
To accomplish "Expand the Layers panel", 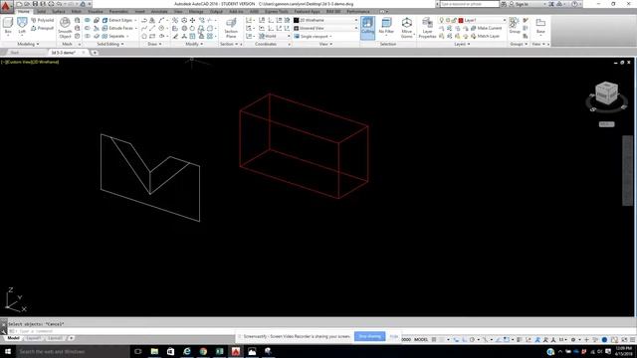I will (462, 44).
